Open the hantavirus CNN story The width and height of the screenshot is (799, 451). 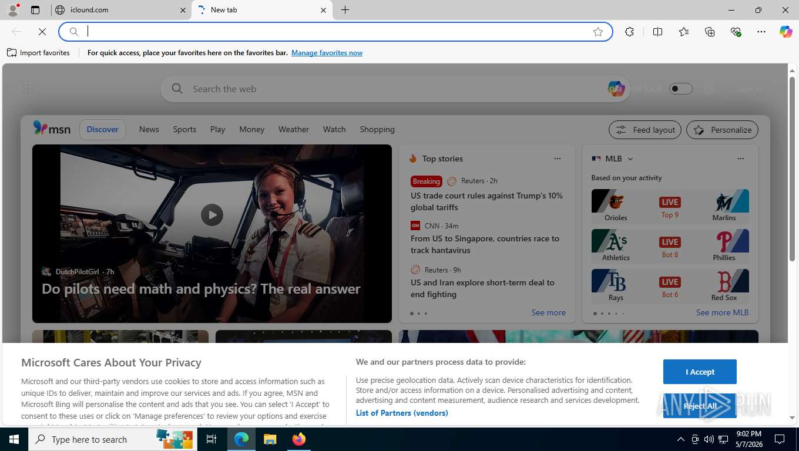pos(485,244)
